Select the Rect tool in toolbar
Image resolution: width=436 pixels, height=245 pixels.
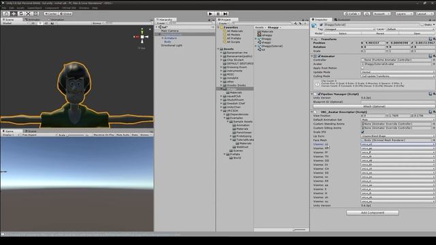[x=35, y=14]
